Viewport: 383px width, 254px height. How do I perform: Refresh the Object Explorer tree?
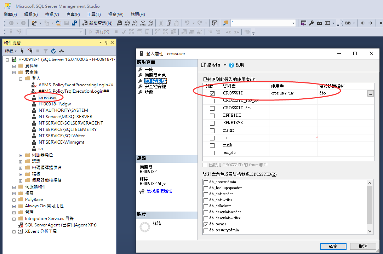(53, 51)
